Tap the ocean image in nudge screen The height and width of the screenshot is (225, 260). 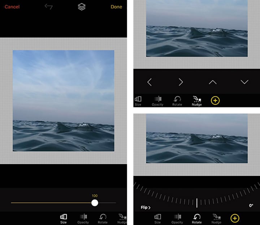pos(197,28)
